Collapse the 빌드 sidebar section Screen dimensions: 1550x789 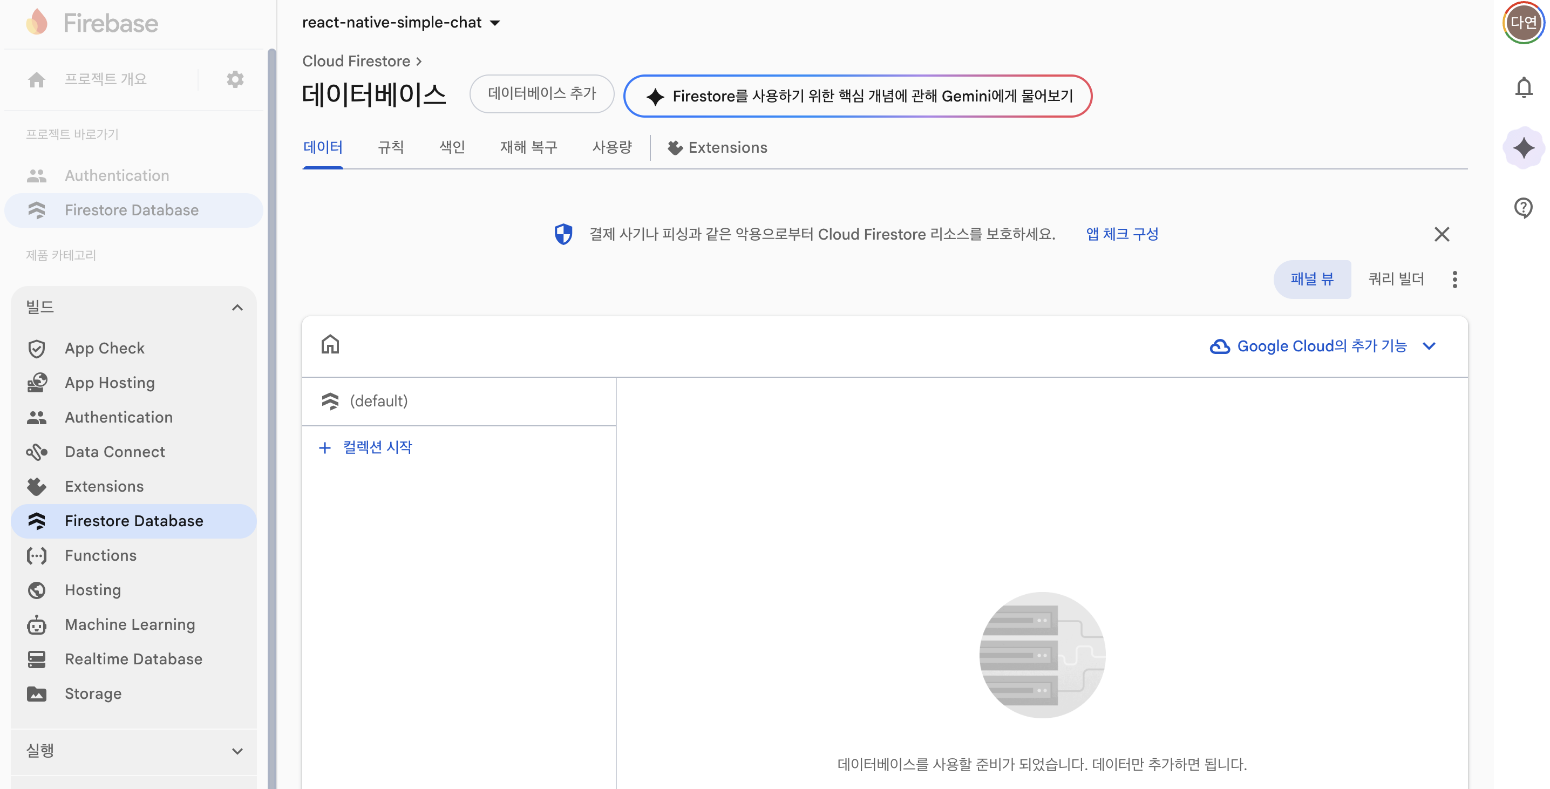point(237,308)
